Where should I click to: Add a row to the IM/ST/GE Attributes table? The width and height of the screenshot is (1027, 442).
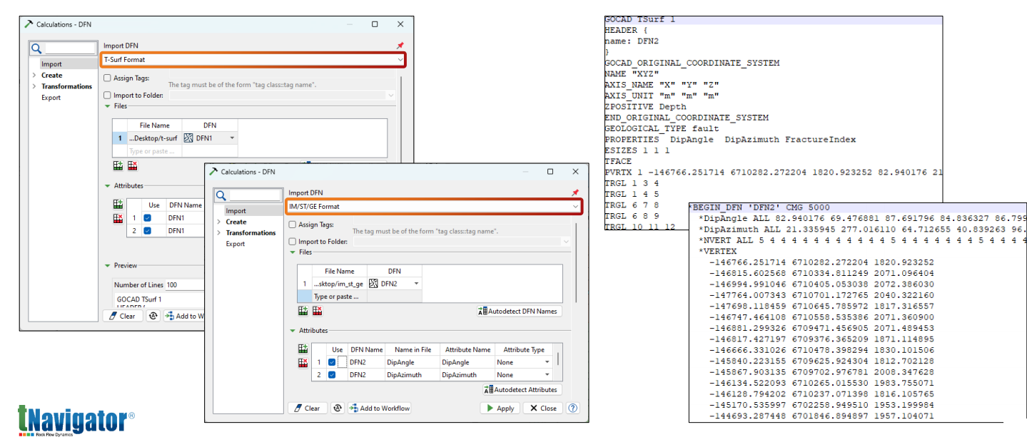tap(303, 349)
